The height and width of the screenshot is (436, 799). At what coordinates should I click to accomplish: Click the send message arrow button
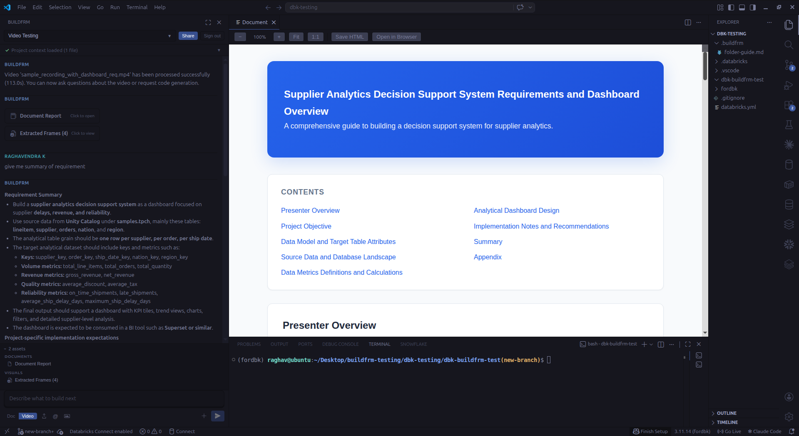click(217, 416)
